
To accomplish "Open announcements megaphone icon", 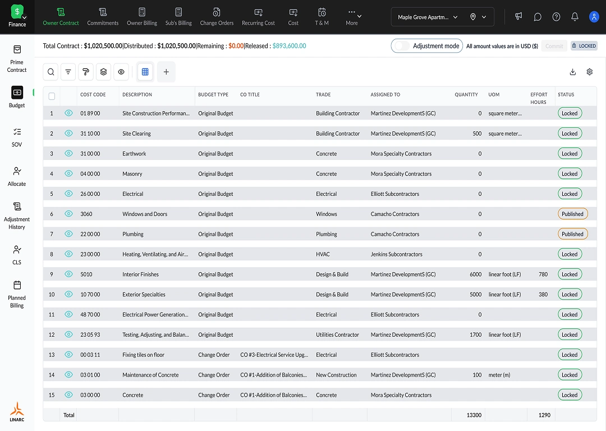I will click(518, 16).
